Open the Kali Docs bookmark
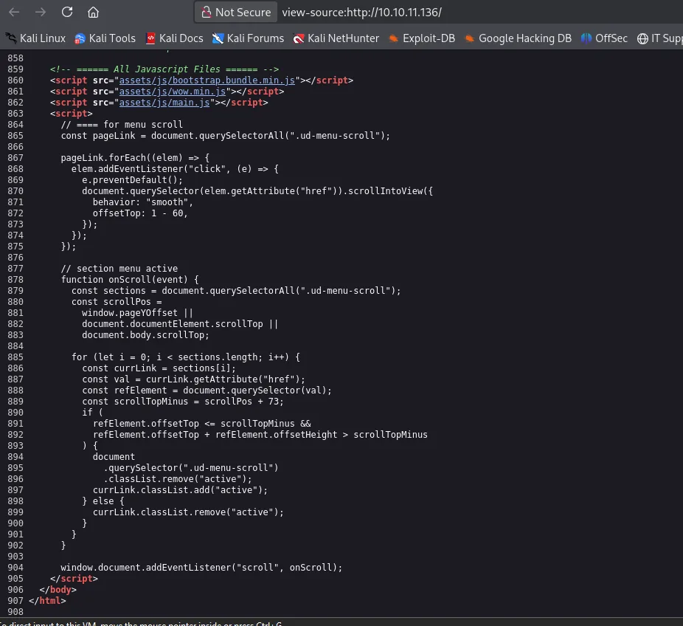683x626 pixels. click(174, 38)
